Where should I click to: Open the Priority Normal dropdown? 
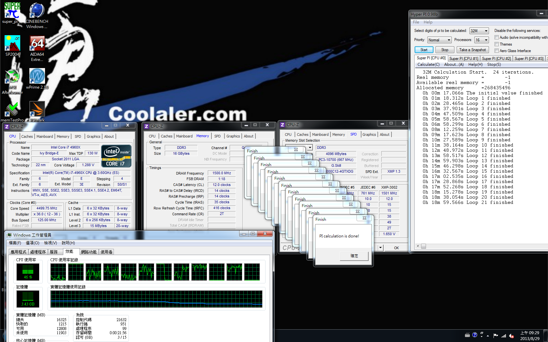point(439,40)
